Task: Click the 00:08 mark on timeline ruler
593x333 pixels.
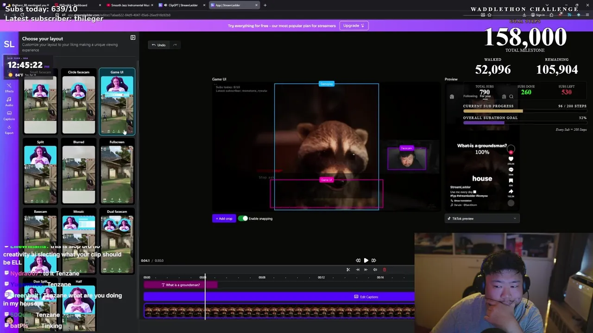Action: coord(262,277)
